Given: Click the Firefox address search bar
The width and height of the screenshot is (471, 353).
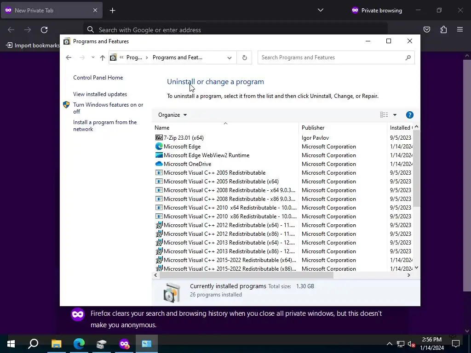Looking at the screenshot, I should tap(235, 30).
